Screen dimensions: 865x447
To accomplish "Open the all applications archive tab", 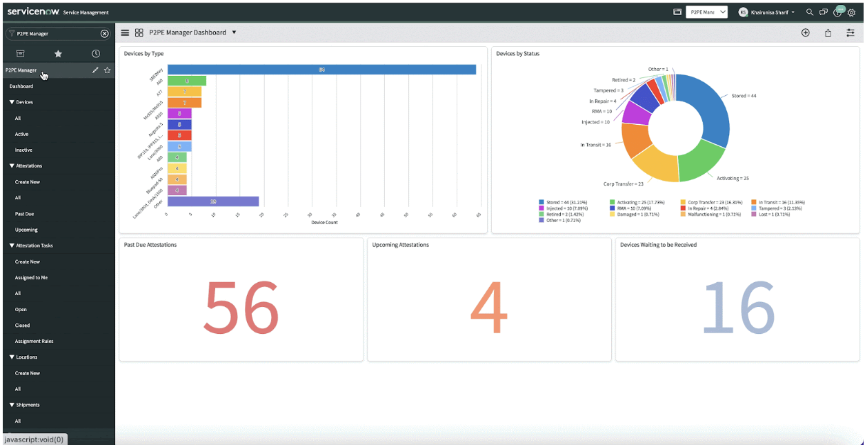I will pyautogui.click(x=20, y=54).
